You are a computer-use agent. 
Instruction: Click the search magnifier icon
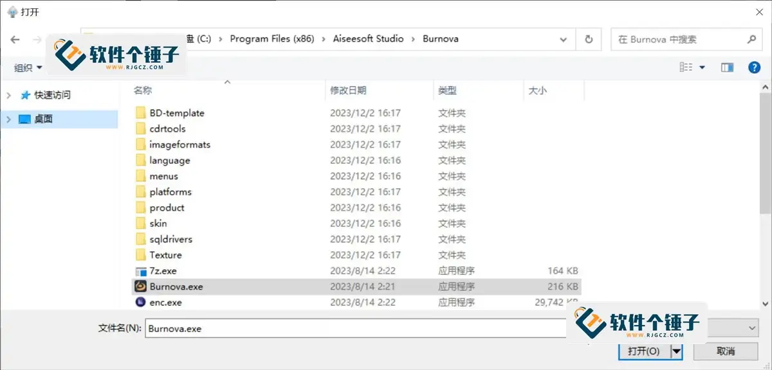click(x=751, y=39)
